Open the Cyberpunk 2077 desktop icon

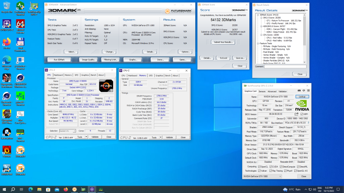pyautogui.click(x=6, y=117)
